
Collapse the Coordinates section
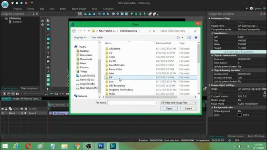(212, 33)
